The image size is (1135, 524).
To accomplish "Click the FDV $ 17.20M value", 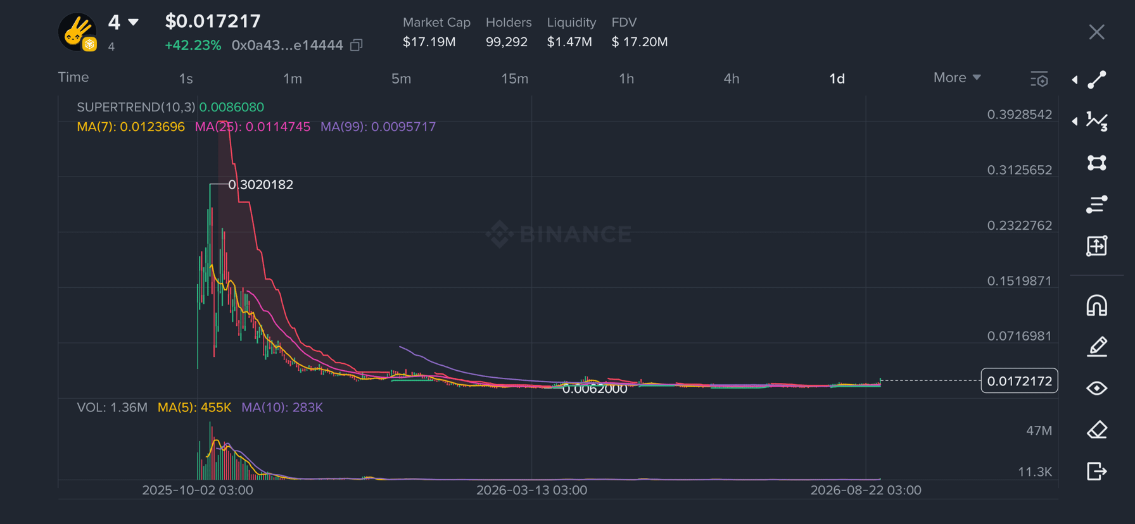I will point(640,42).
